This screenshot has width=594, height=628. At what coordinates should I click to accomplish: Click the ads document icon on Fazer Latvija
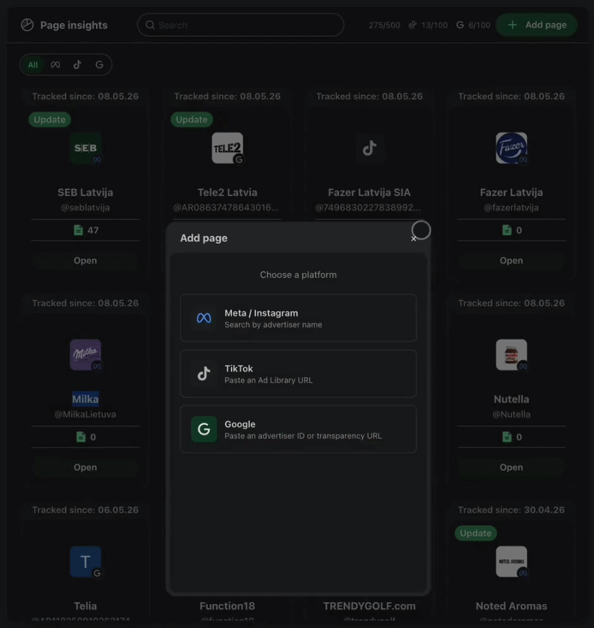(x=507, y=231)
